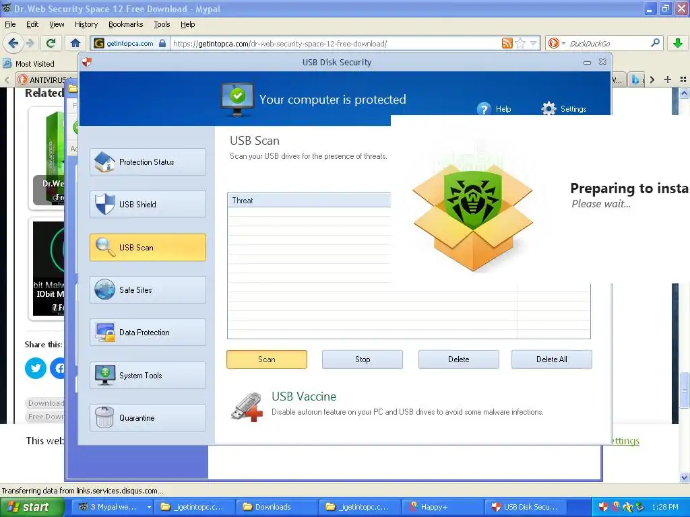Click the USB Shield shield icon
Viewport: 690px width, 517px height.
pos(104,205)
